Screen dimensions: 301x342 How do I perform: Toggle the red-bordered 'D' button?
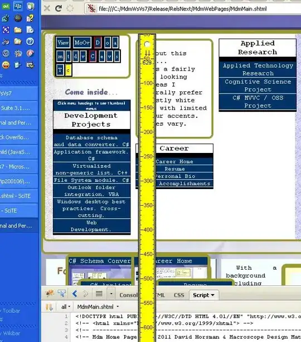coord(98,42)
